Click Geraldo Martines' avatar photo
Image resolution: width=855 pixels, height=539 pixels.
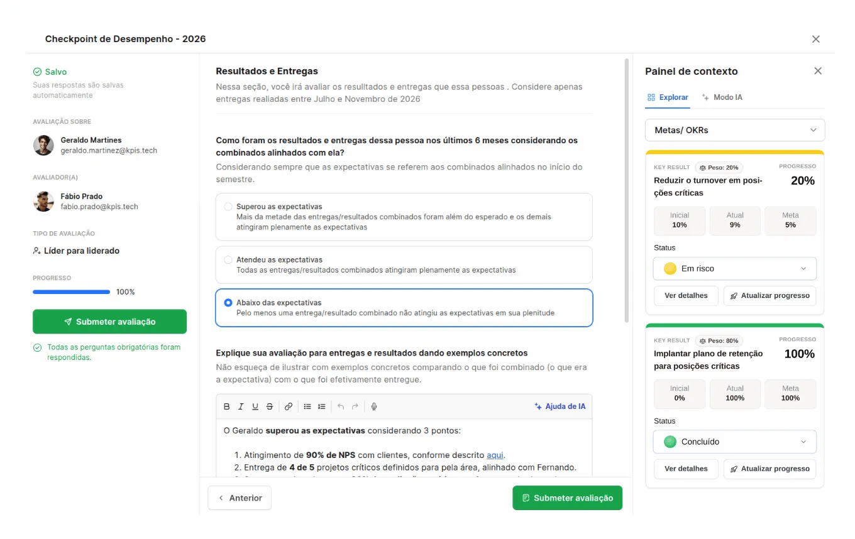tap(43, 145)
